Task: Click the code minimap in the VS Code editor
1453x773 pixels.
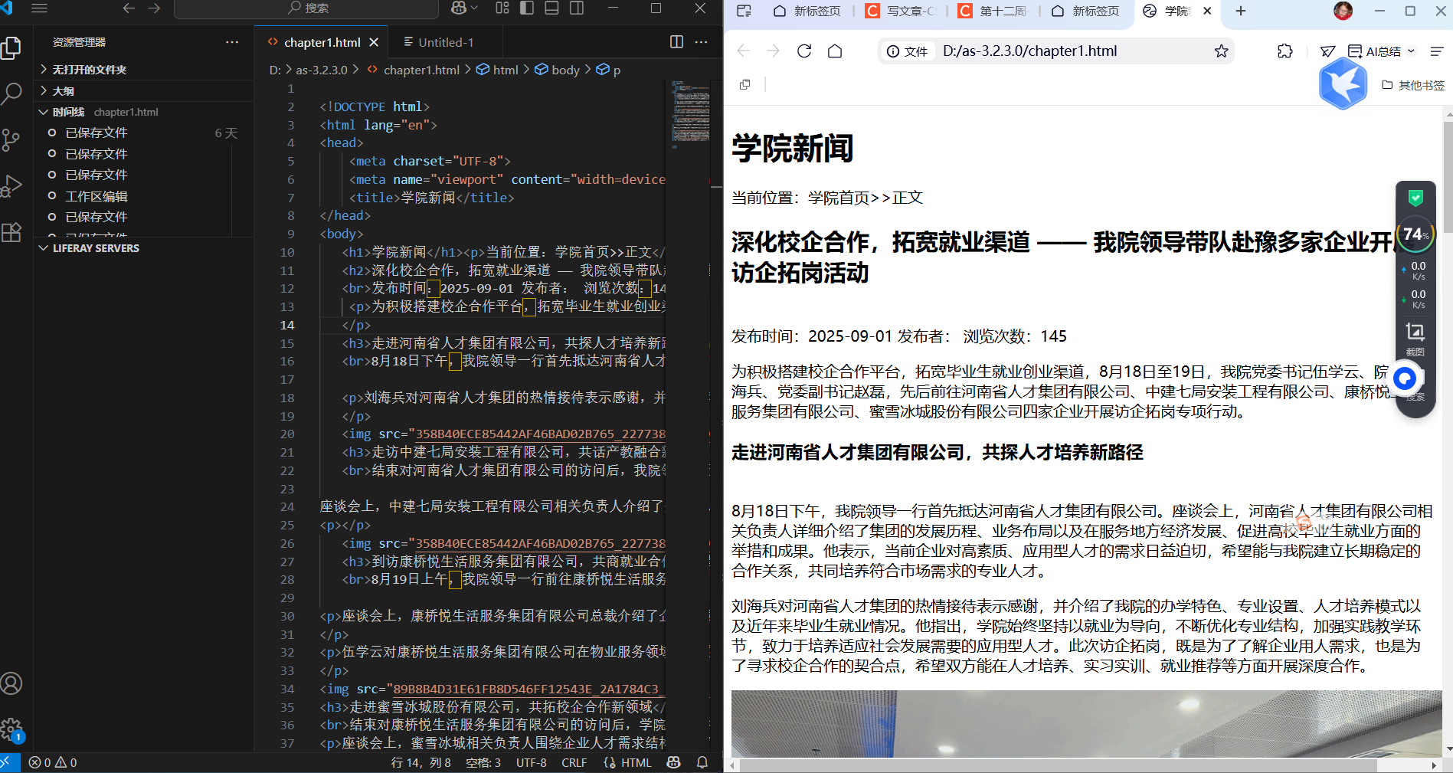Action: pyautogui.click(x=689, y=113)
